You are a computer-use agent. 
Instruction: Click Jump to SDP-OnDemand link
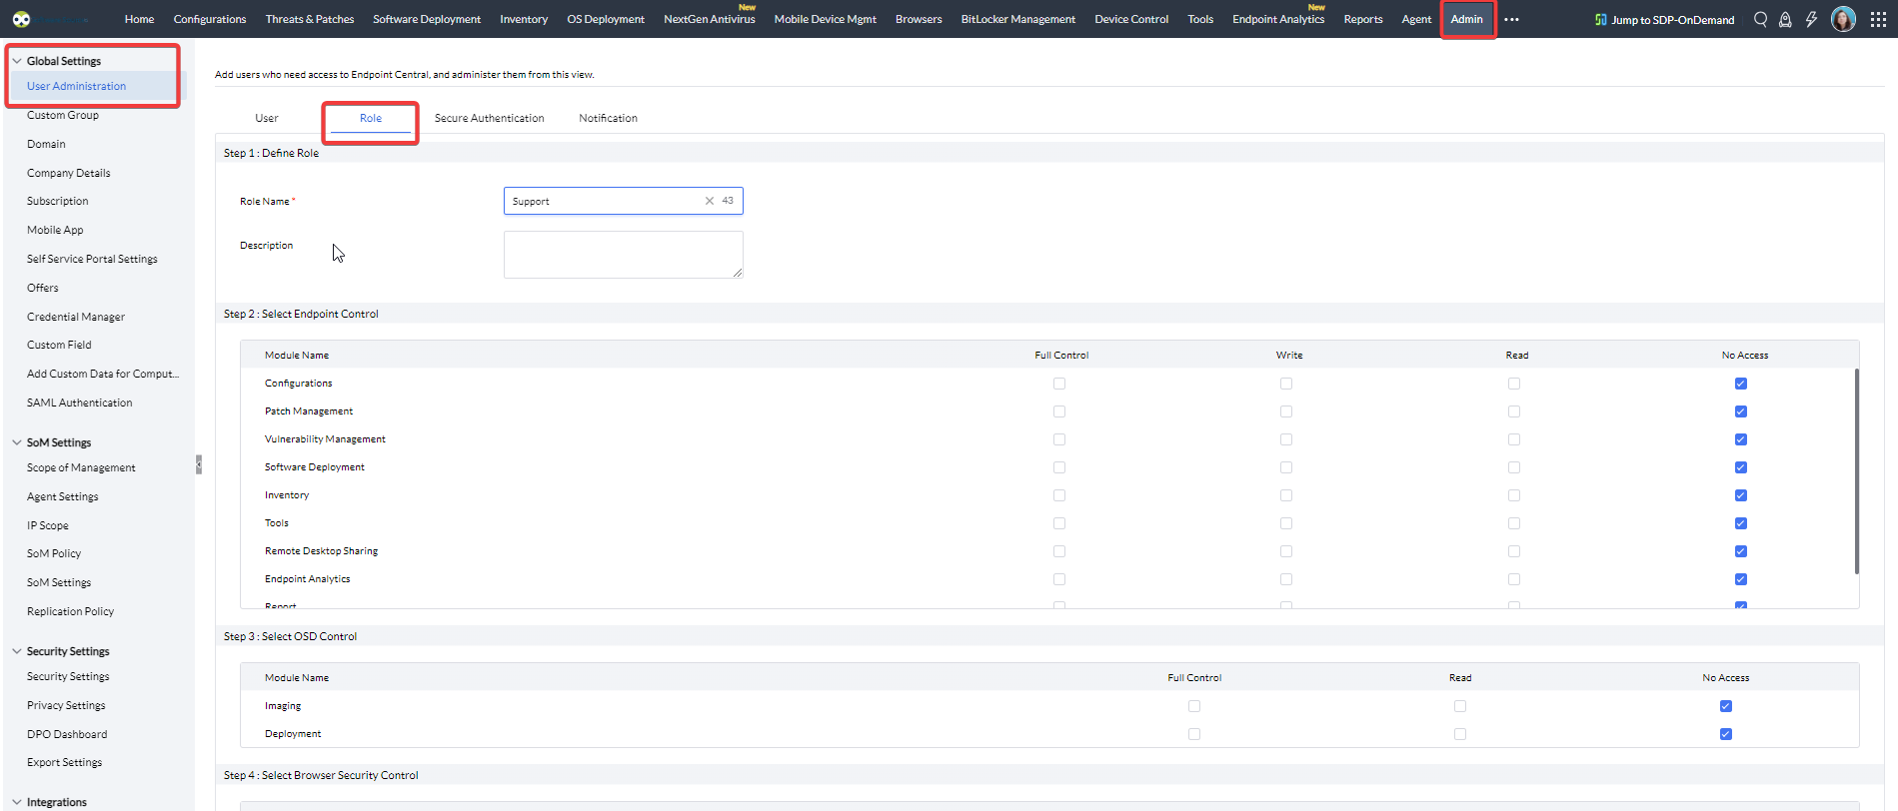coord(1664,19)
